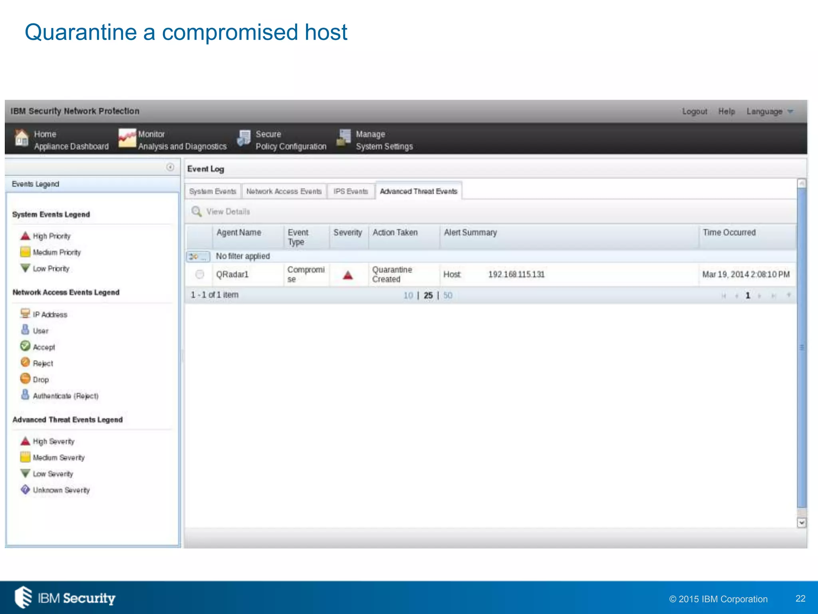Click Medium Severity legend icon
818x614 pixels.
[x=25, y=457]
